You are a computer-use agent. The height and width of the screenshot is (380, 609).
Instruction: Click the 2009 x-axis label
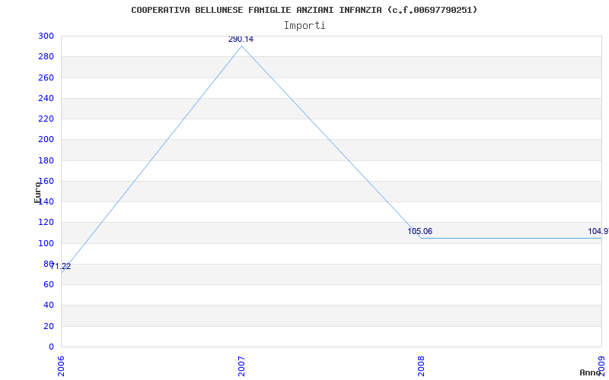pos(602,366)
